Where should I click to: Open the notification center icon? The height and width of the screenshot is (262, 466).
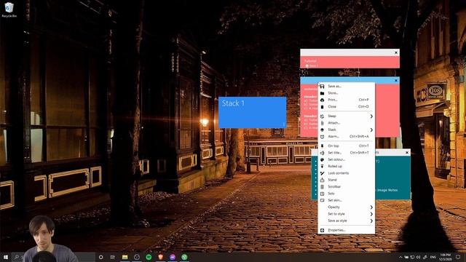458,257
